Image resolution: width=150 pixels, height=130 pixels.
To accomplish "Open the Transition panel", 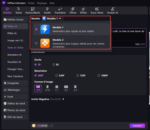I will point(60,11).
